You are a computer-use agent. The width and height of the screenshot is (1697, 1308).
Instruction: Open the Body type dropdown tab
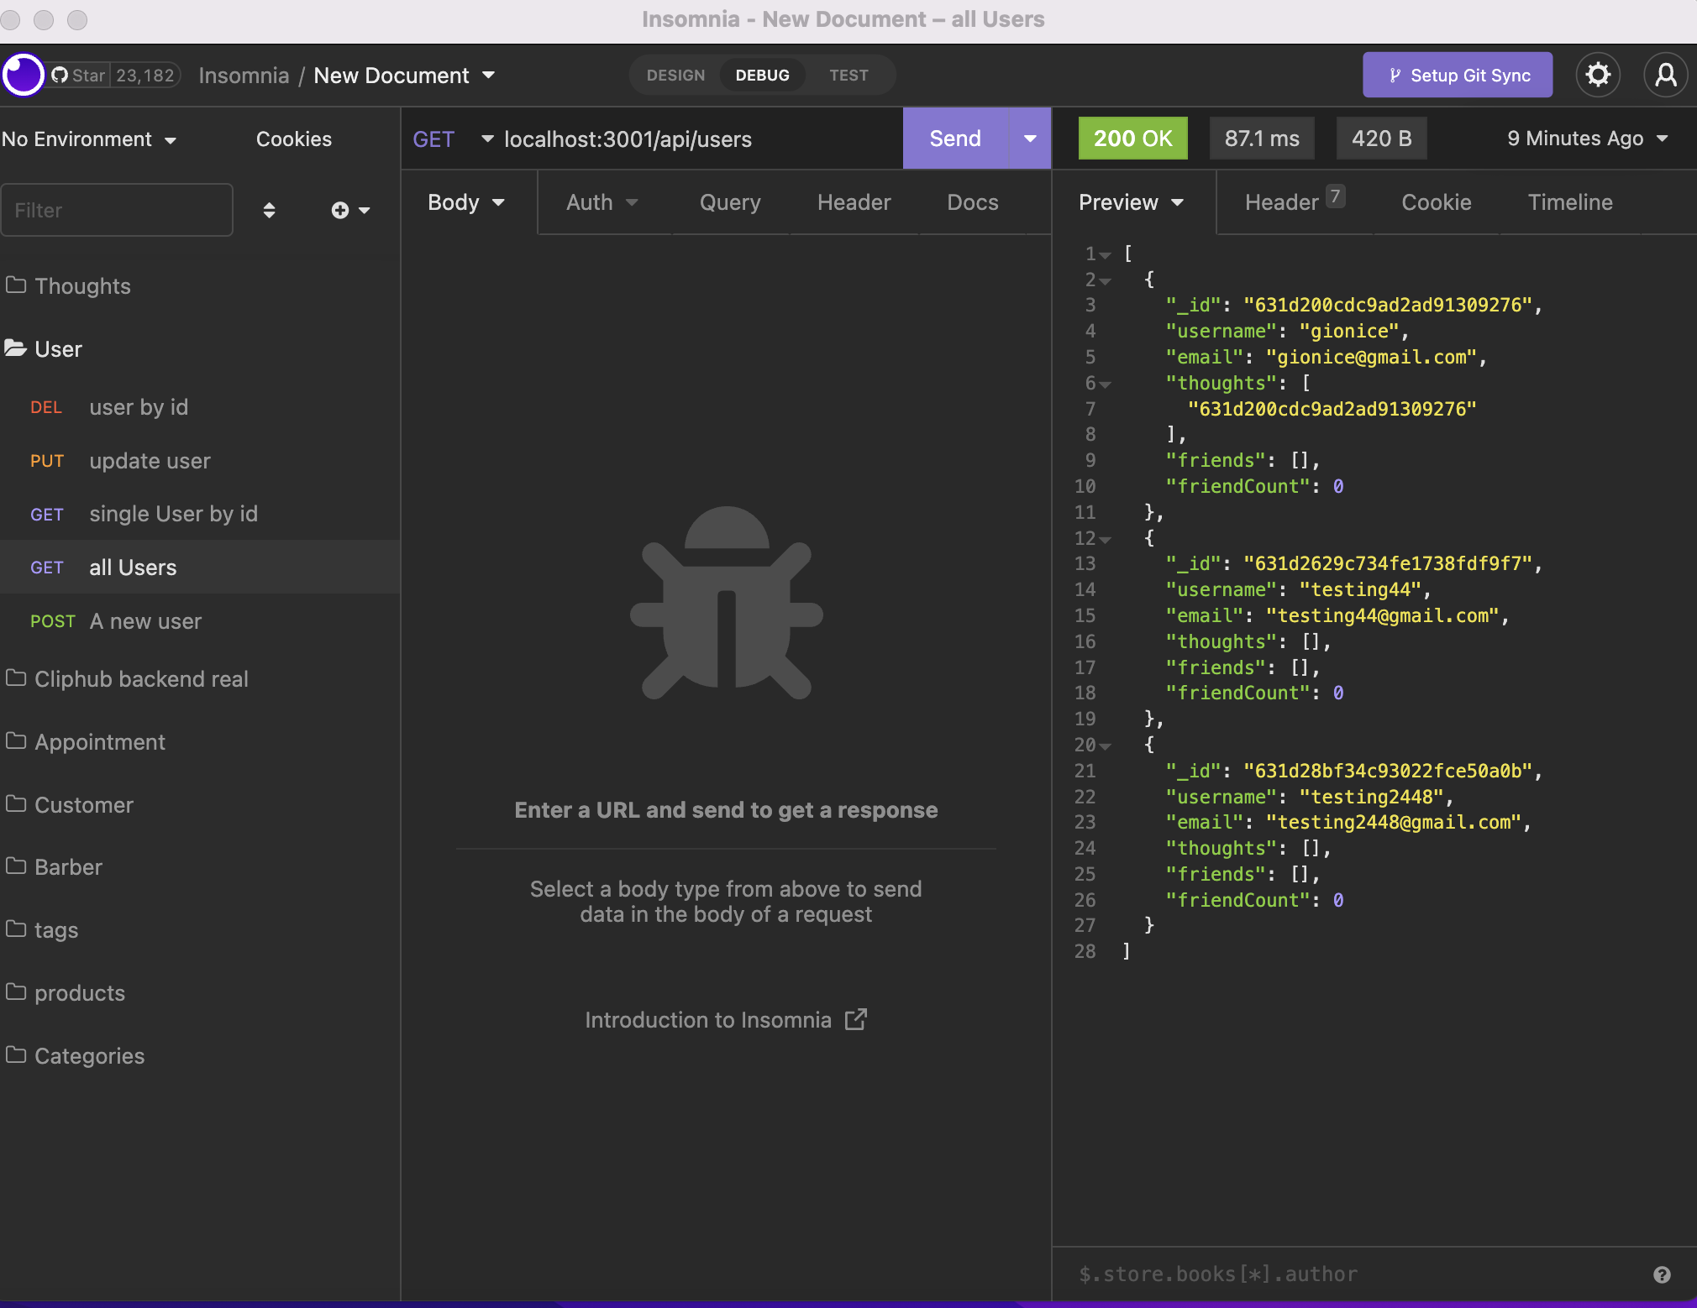click(467, 202)
